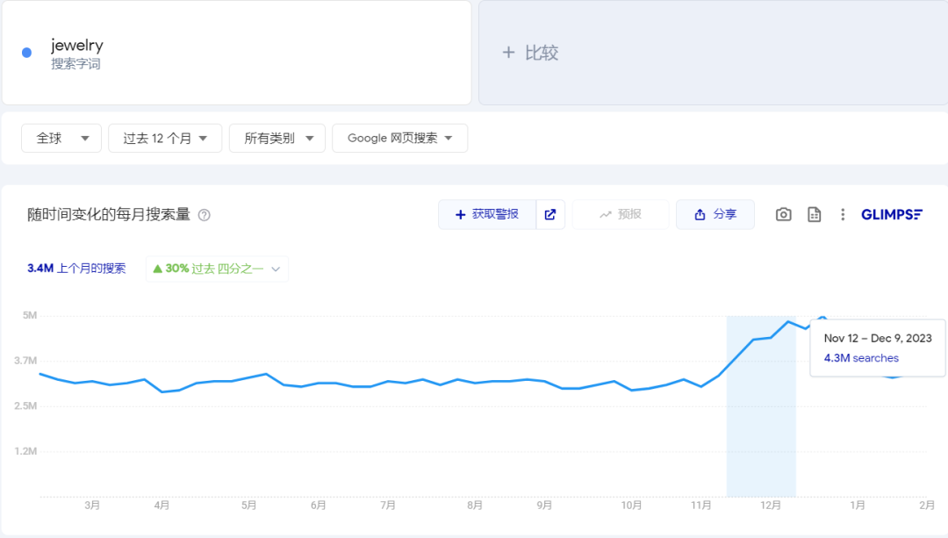Viewport: 948px width, 538px height.
Task: Open the 过去 12 个月 time range dropdown
Action: click(165, 138)
